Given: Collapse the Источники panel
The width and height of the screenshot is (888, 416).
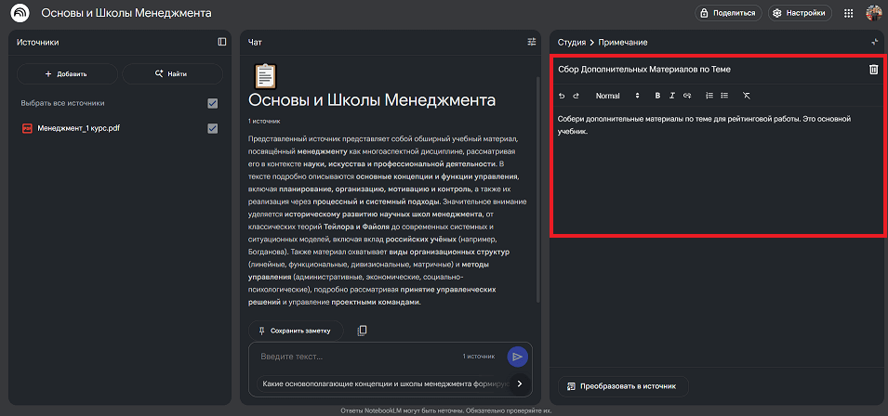Looking at the screenshot, I should click(x=222, y=42).
